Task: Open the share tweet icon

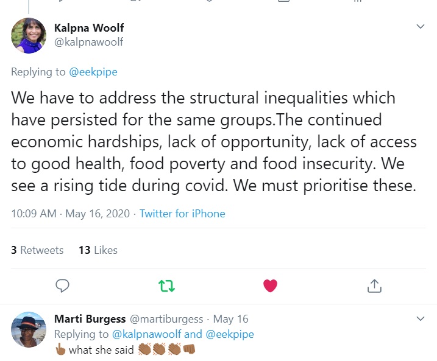Action: [x=374, y=285]
